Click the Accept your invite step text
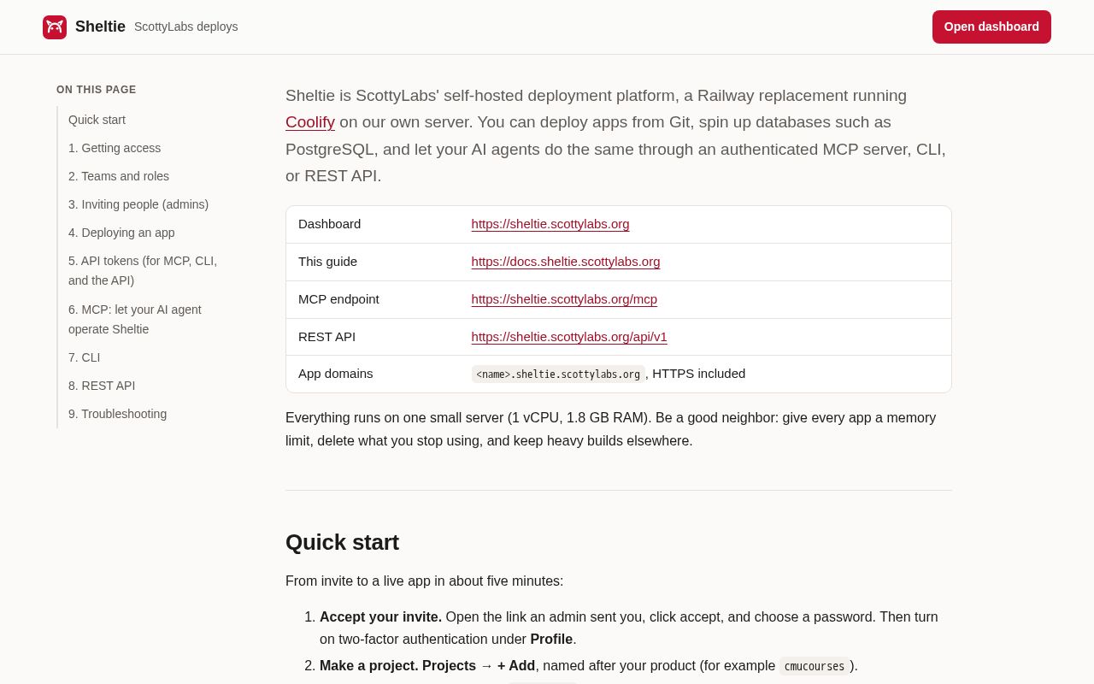Screen dimensions: 1094x684 (381, 617)
